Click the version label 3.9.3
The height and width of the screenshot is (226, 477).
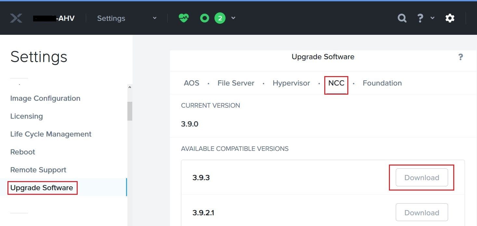201,178
